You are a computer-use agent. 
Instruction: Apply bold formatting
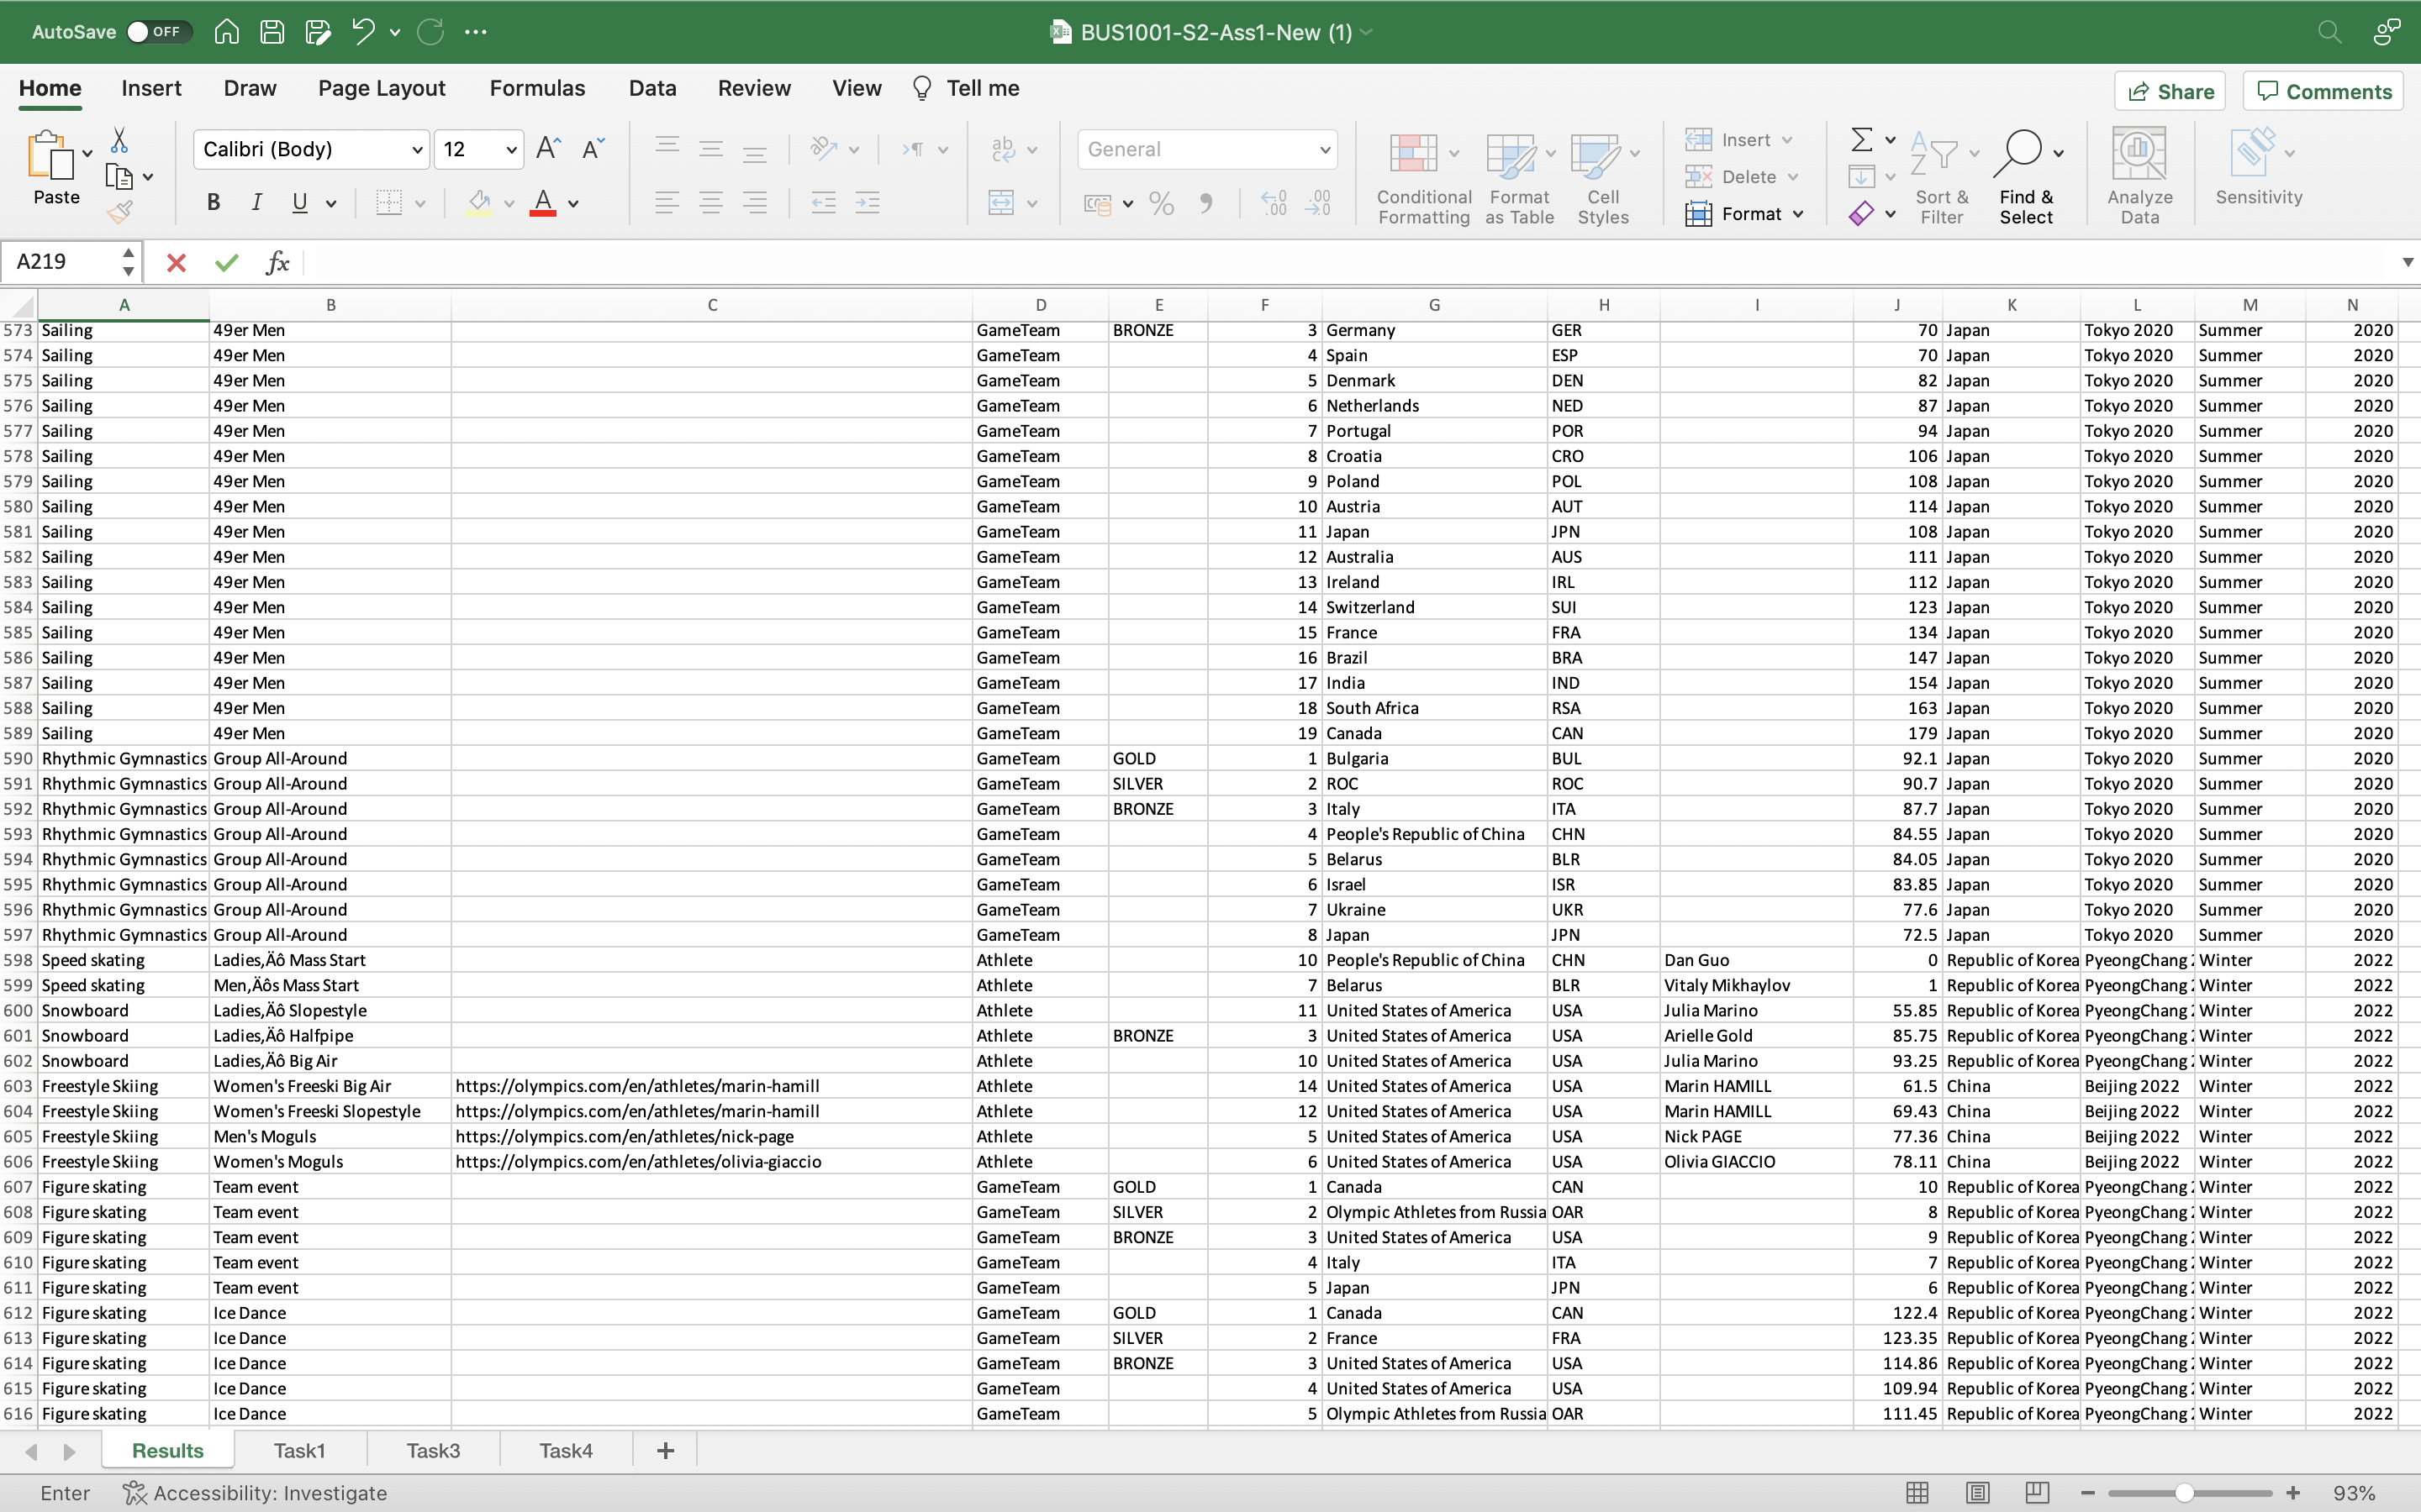coord(213,202)
